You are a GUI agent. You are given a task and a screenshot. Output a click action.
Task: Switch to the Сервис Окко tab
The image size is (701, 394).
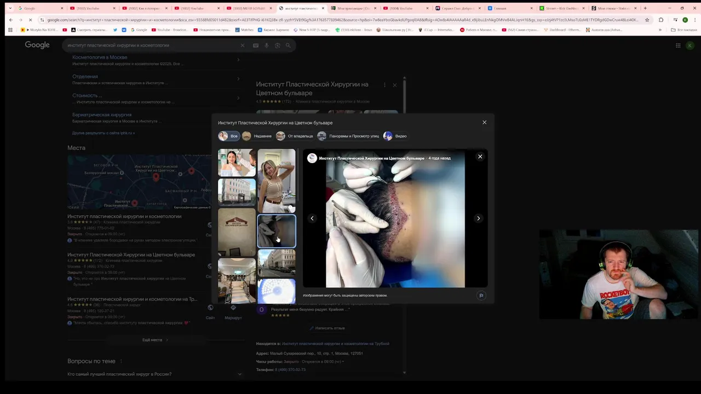(458, 8)
